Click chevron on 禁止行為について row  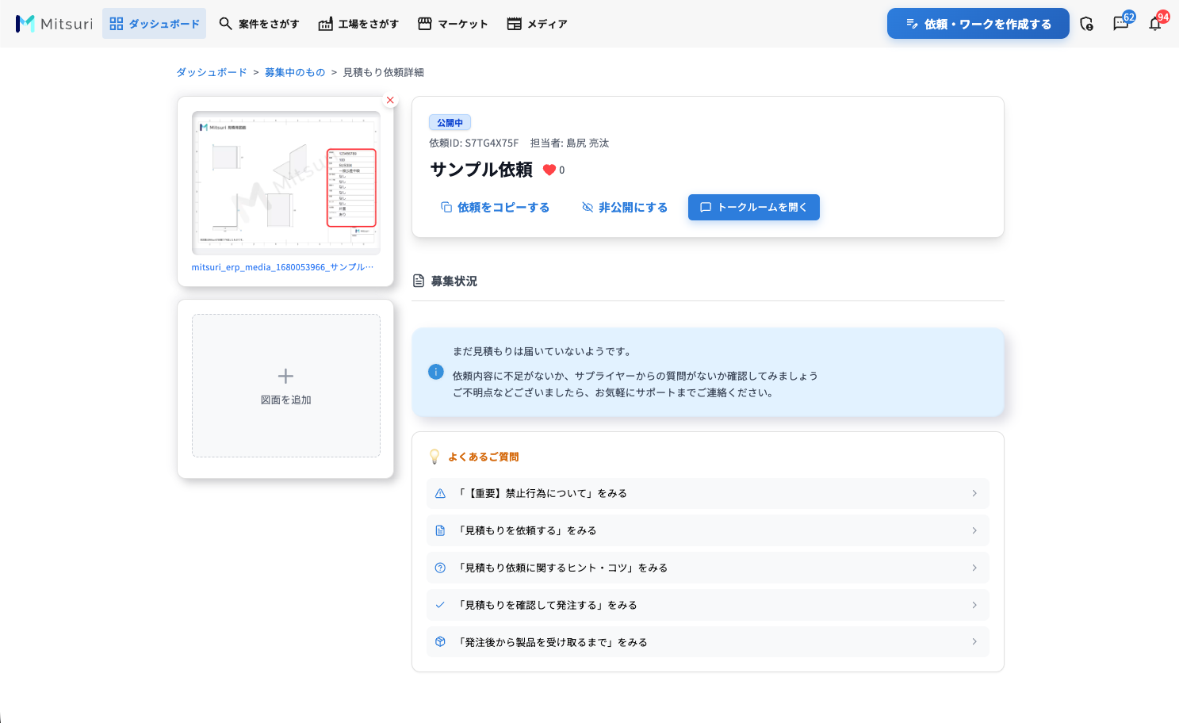coord(974,493)
